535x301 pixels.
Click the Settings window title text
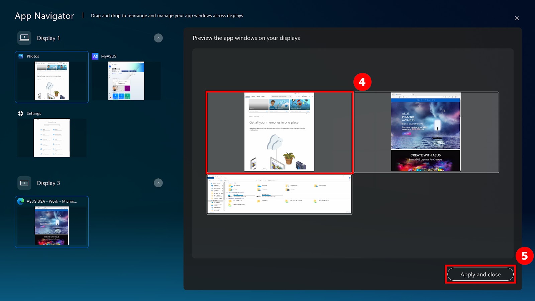coord(34,113)
